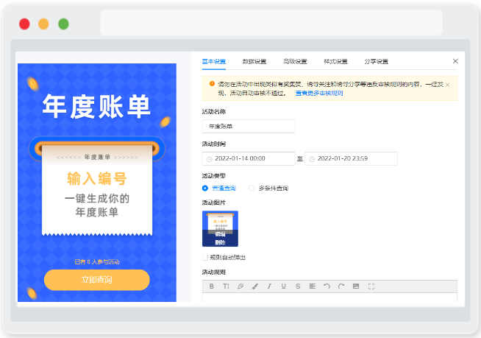Open the 样式设置 tab
This screenshot has width=481, height=338.
click(335, 61)
